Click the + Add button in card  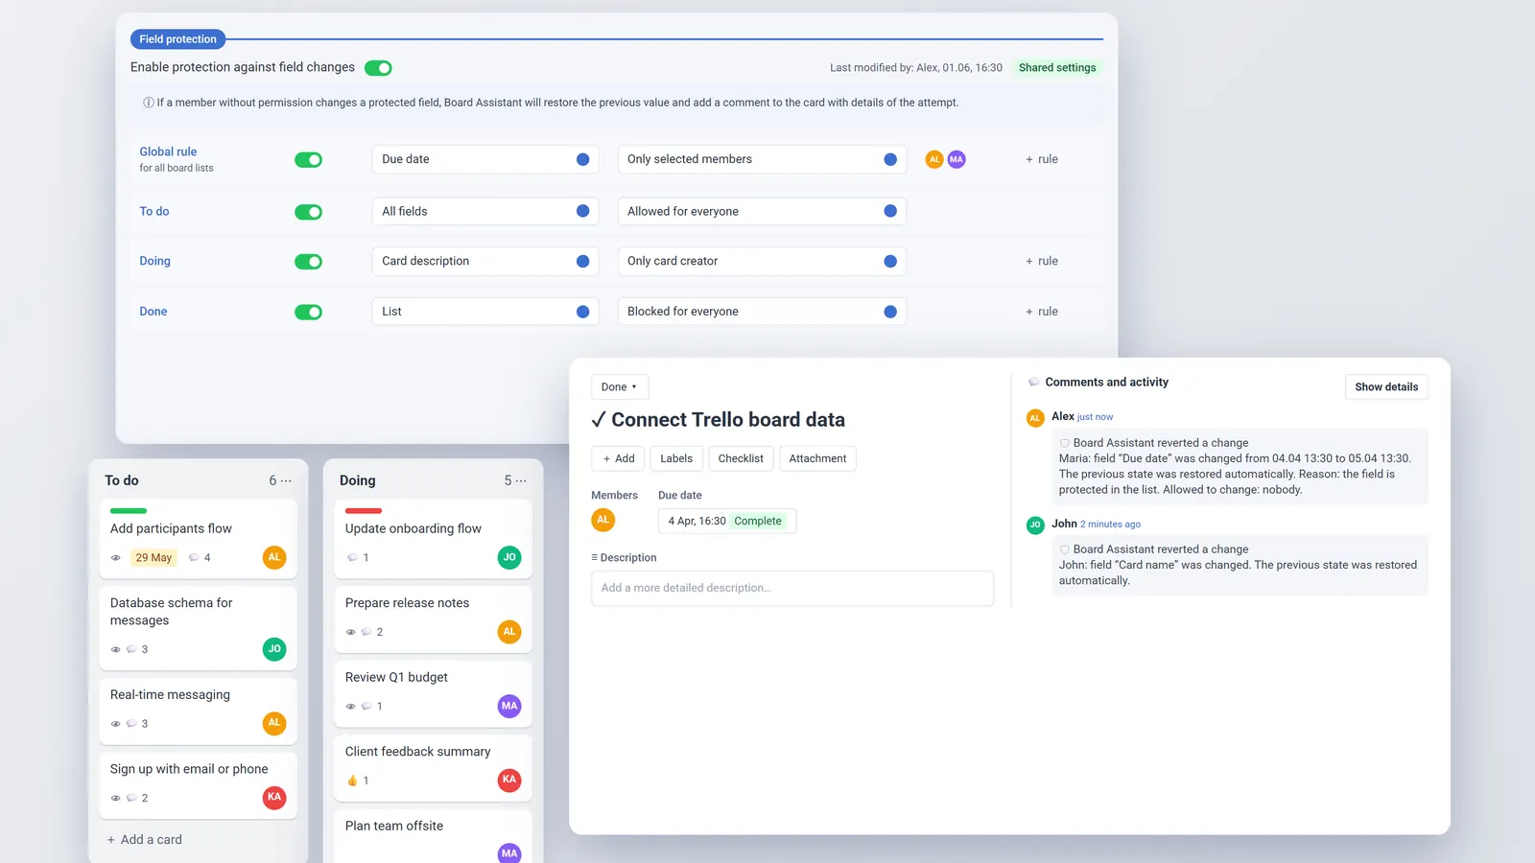[618, 458]
